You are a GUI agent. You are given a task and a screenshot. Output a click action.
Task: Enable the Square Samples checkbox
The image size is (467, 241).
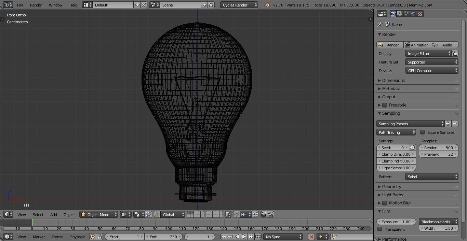coord(422,132)
